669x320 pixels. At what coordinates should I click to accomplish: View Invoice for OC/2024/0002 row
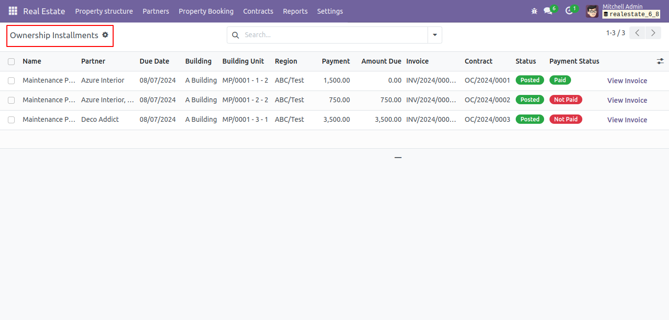click(627, 100)
